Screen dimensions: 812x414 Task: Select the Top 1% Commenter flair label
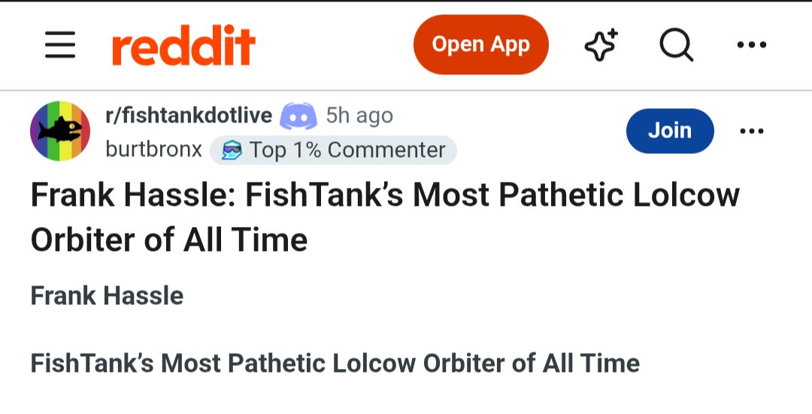[x=333, y=150]
